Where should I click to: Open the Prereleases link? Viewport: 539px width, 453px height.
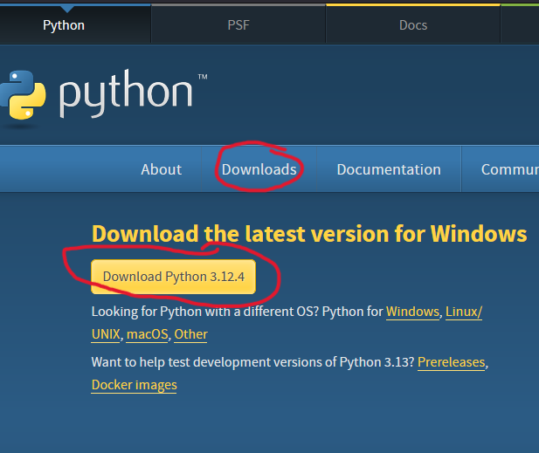click(x=452, y=362)
